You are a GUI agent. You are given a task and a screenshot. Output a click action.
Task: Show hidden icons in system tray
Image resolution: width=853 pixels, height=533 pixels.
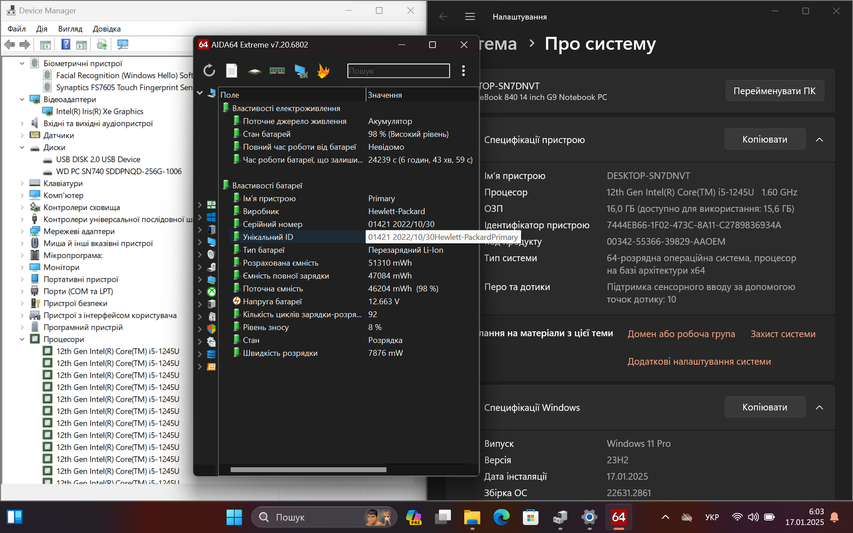coord(666,517)
